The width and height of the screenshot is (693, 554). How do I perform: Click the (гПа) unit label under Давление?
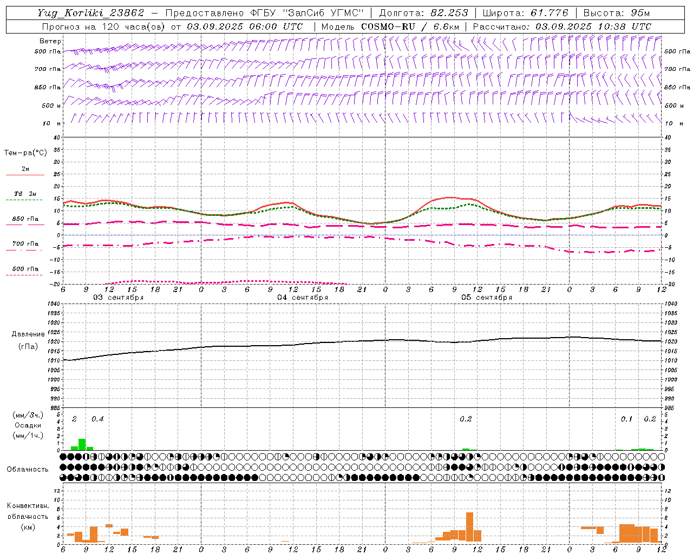(27, 347)
